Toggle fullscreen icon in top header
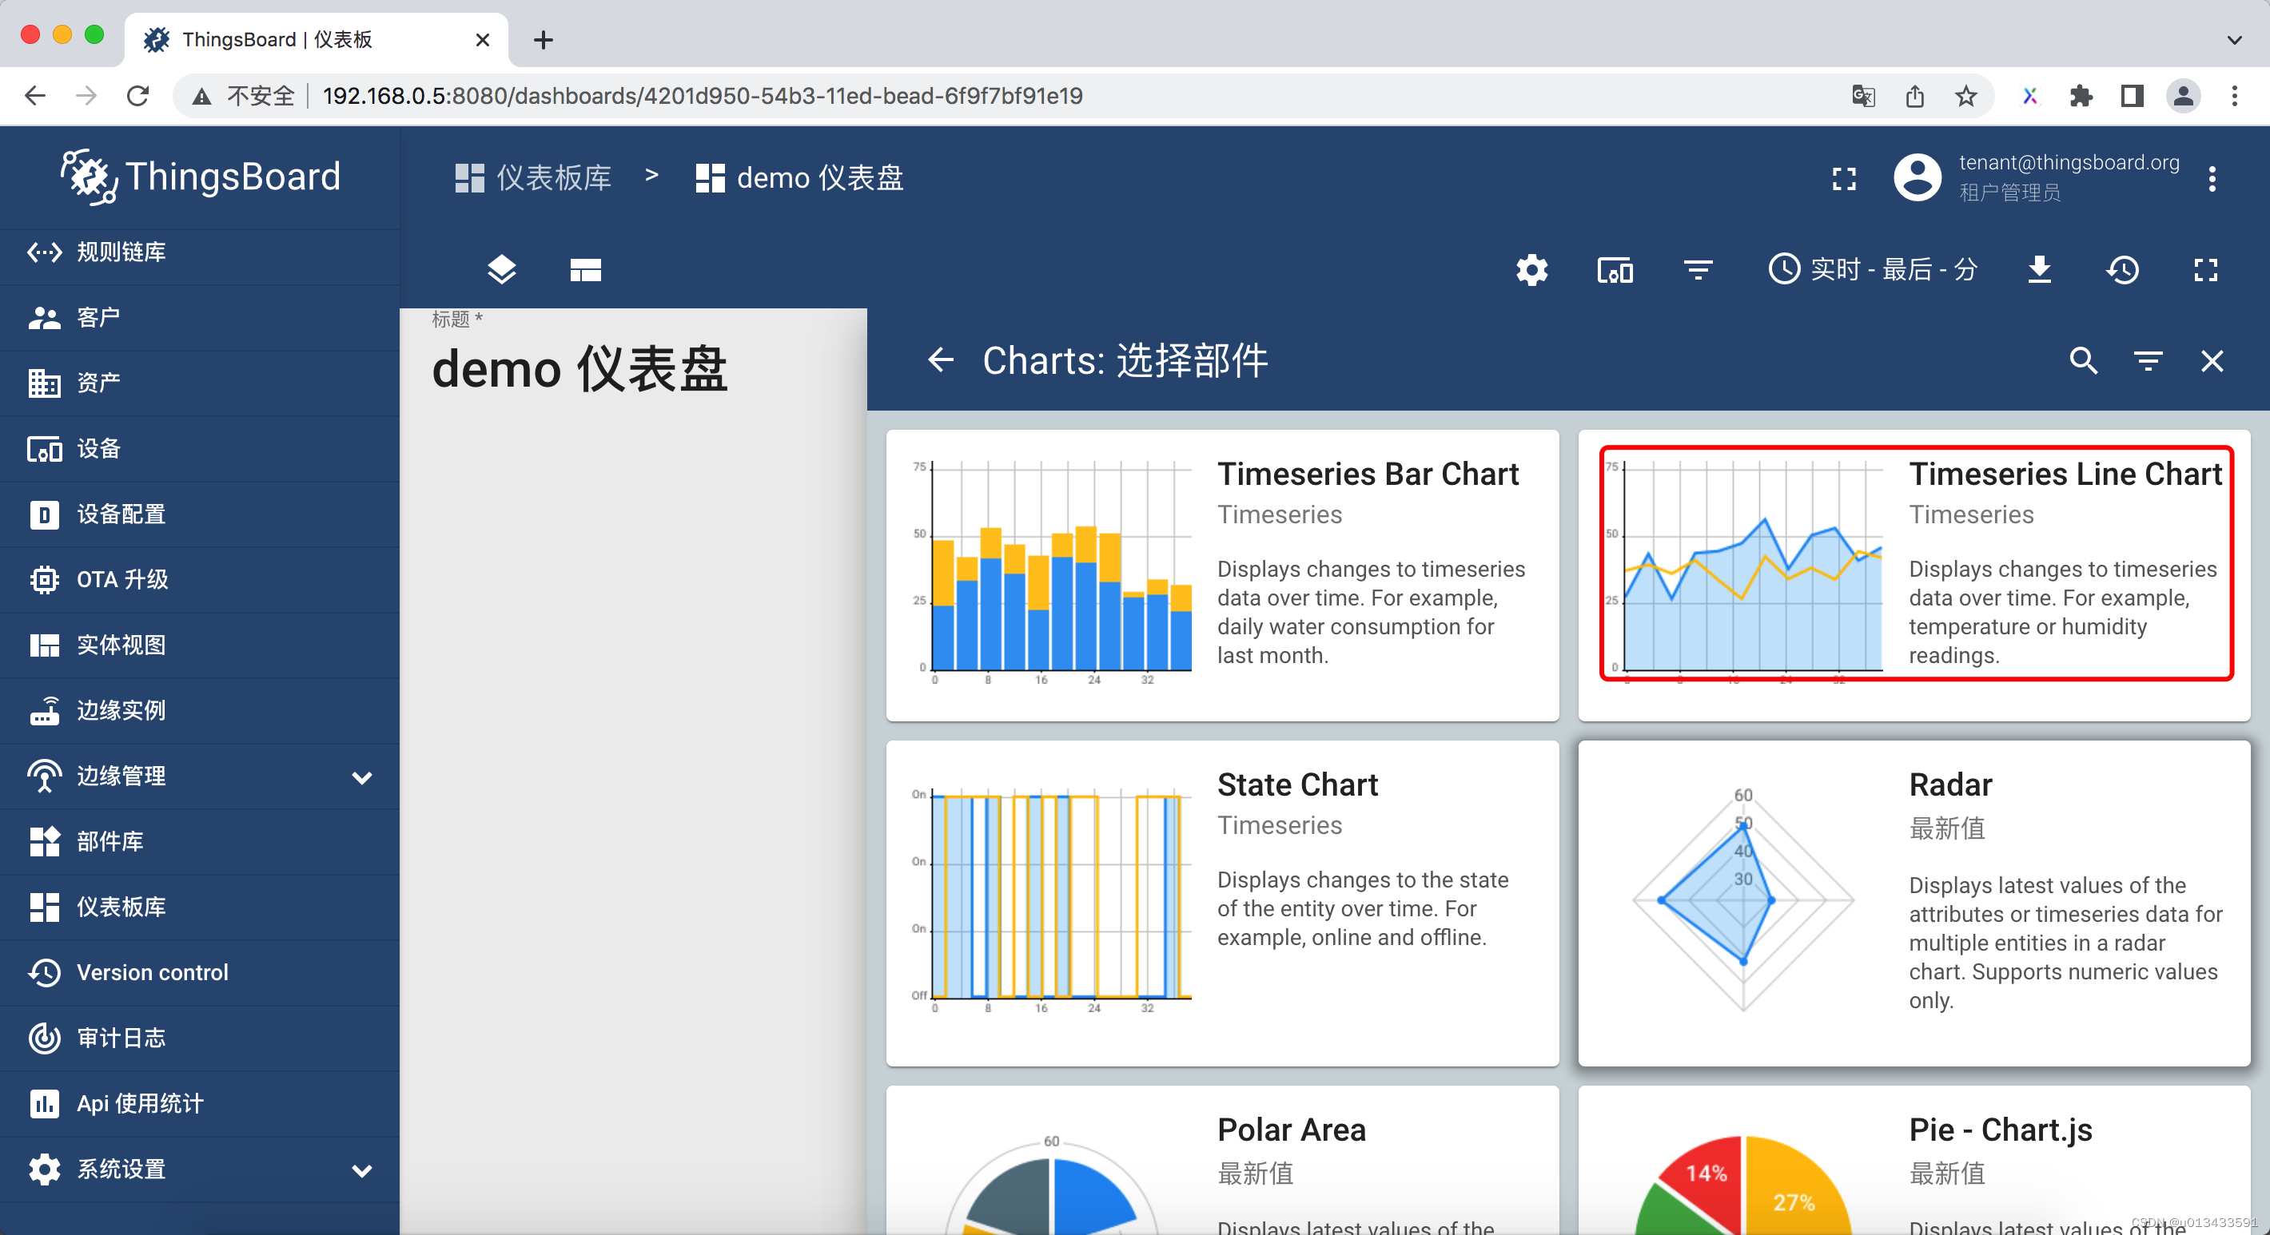The height and width of the screenshot is (1235, 2270). click(1843, 179)
